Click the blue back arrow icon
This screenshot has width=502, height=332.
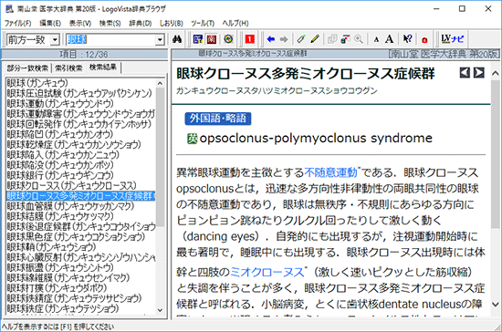point(271,39)
